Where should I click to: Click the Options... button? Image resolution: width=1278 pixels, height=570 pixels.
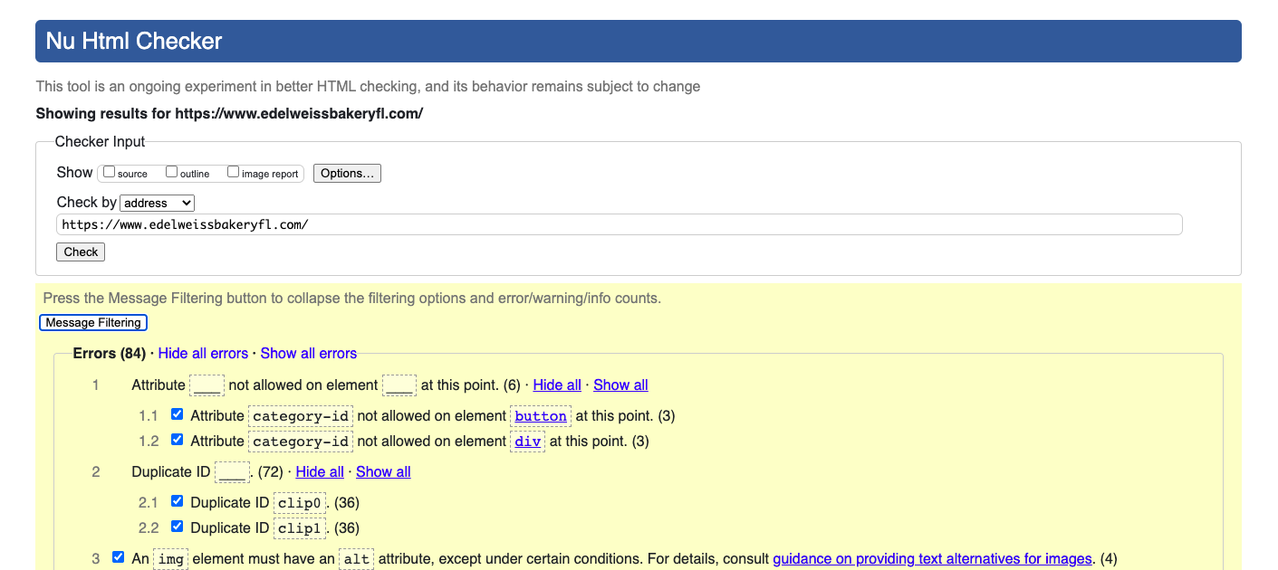point(347,173)
